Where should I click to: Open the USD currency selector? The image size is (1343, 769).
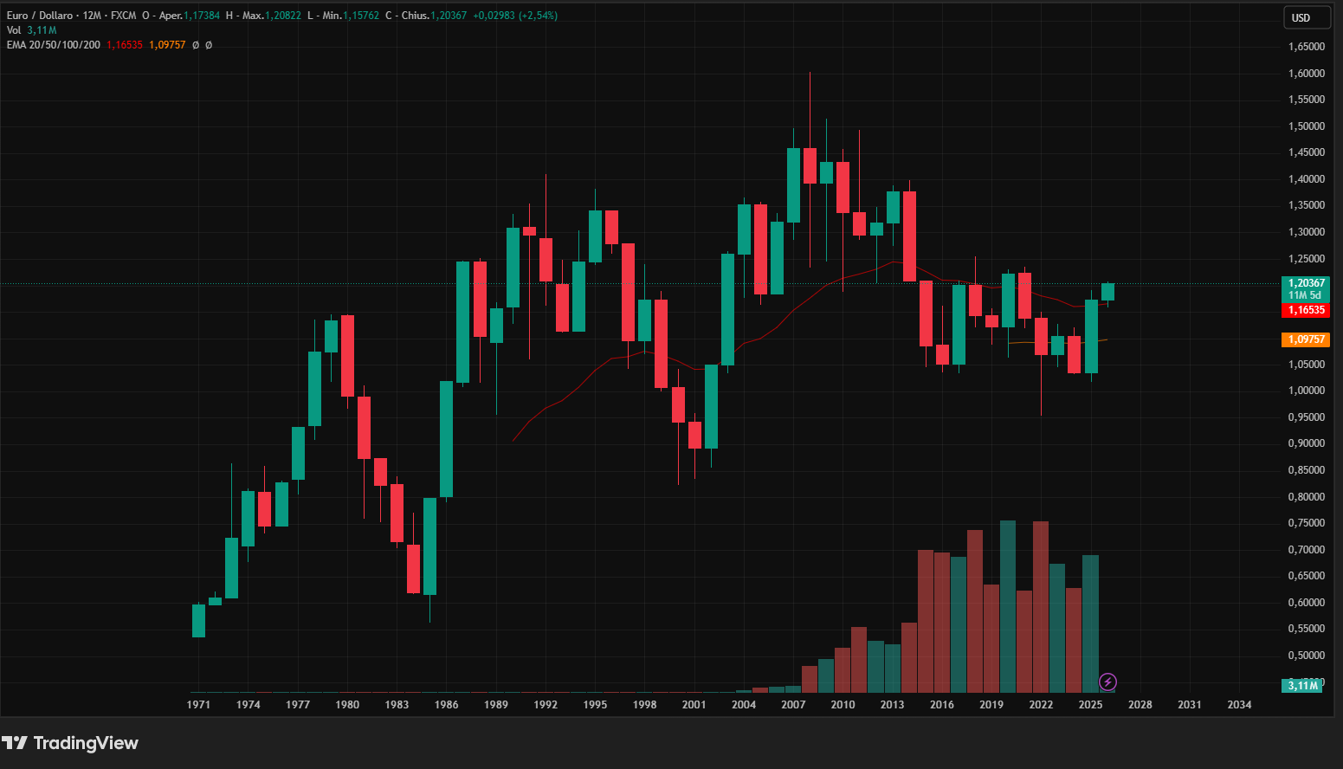[1306, 18]
